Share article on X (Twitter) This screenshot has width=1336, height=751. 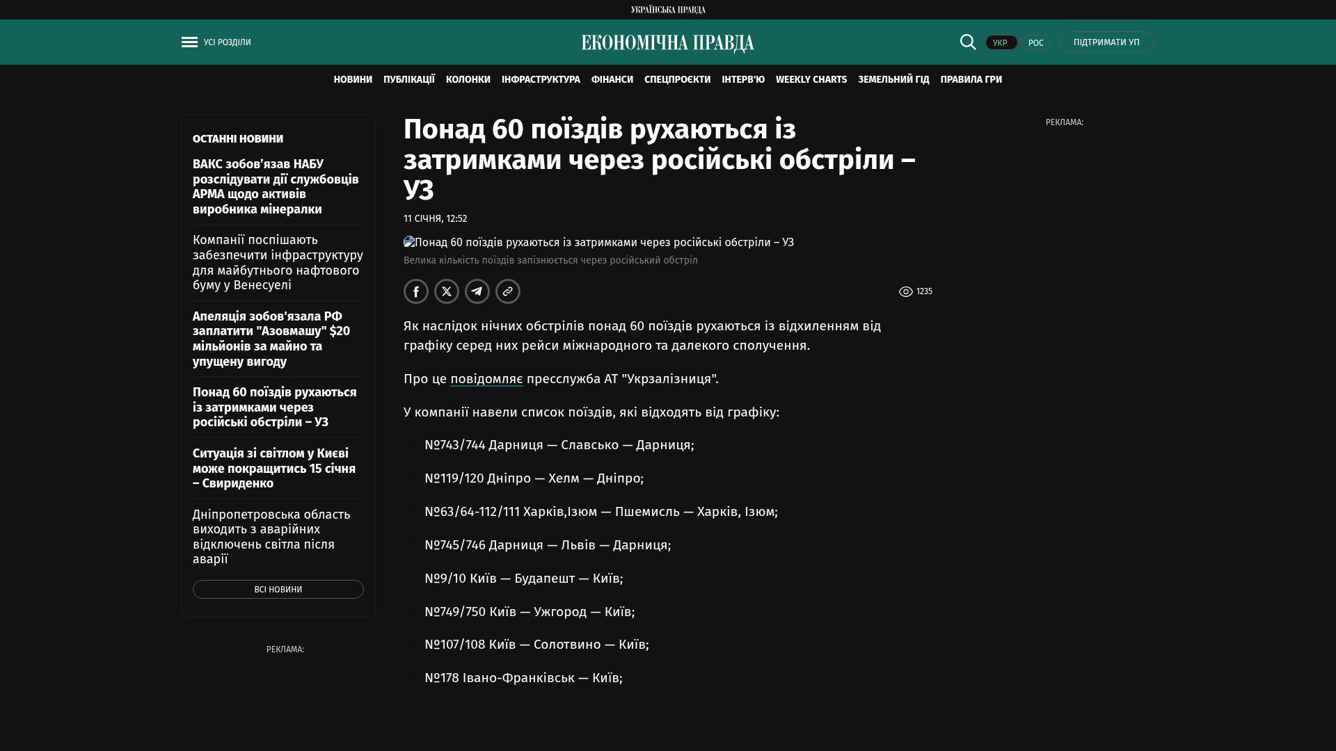[x=447, y=291]
